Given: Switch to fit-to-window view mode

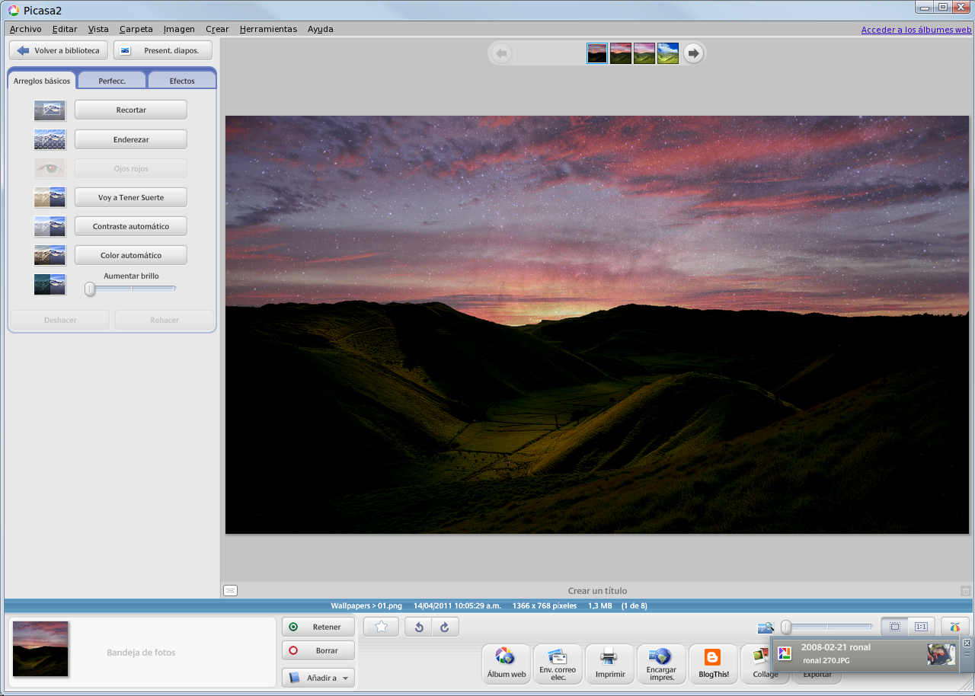Looking at the screenshot, I should tap(893, 626).
